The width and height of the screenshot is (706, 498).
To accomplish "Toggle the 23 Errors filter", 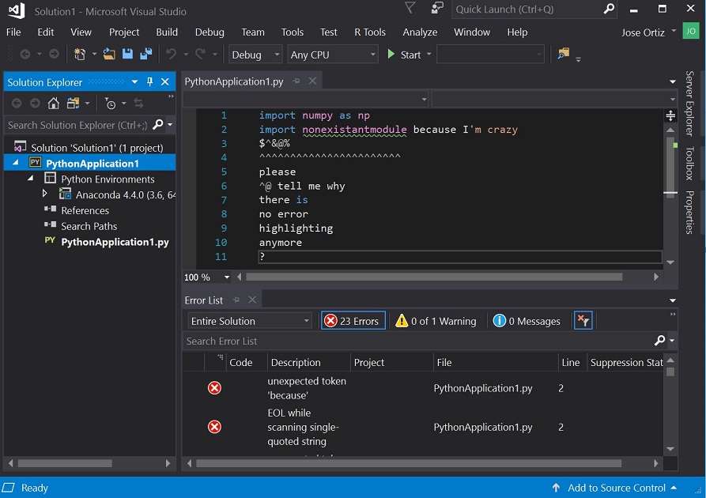I will [353, 321].
